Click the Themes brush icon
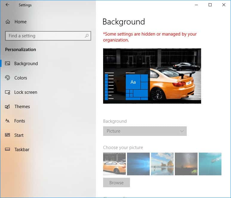This screenshot has width=231, height=198. tap(8, 107)
